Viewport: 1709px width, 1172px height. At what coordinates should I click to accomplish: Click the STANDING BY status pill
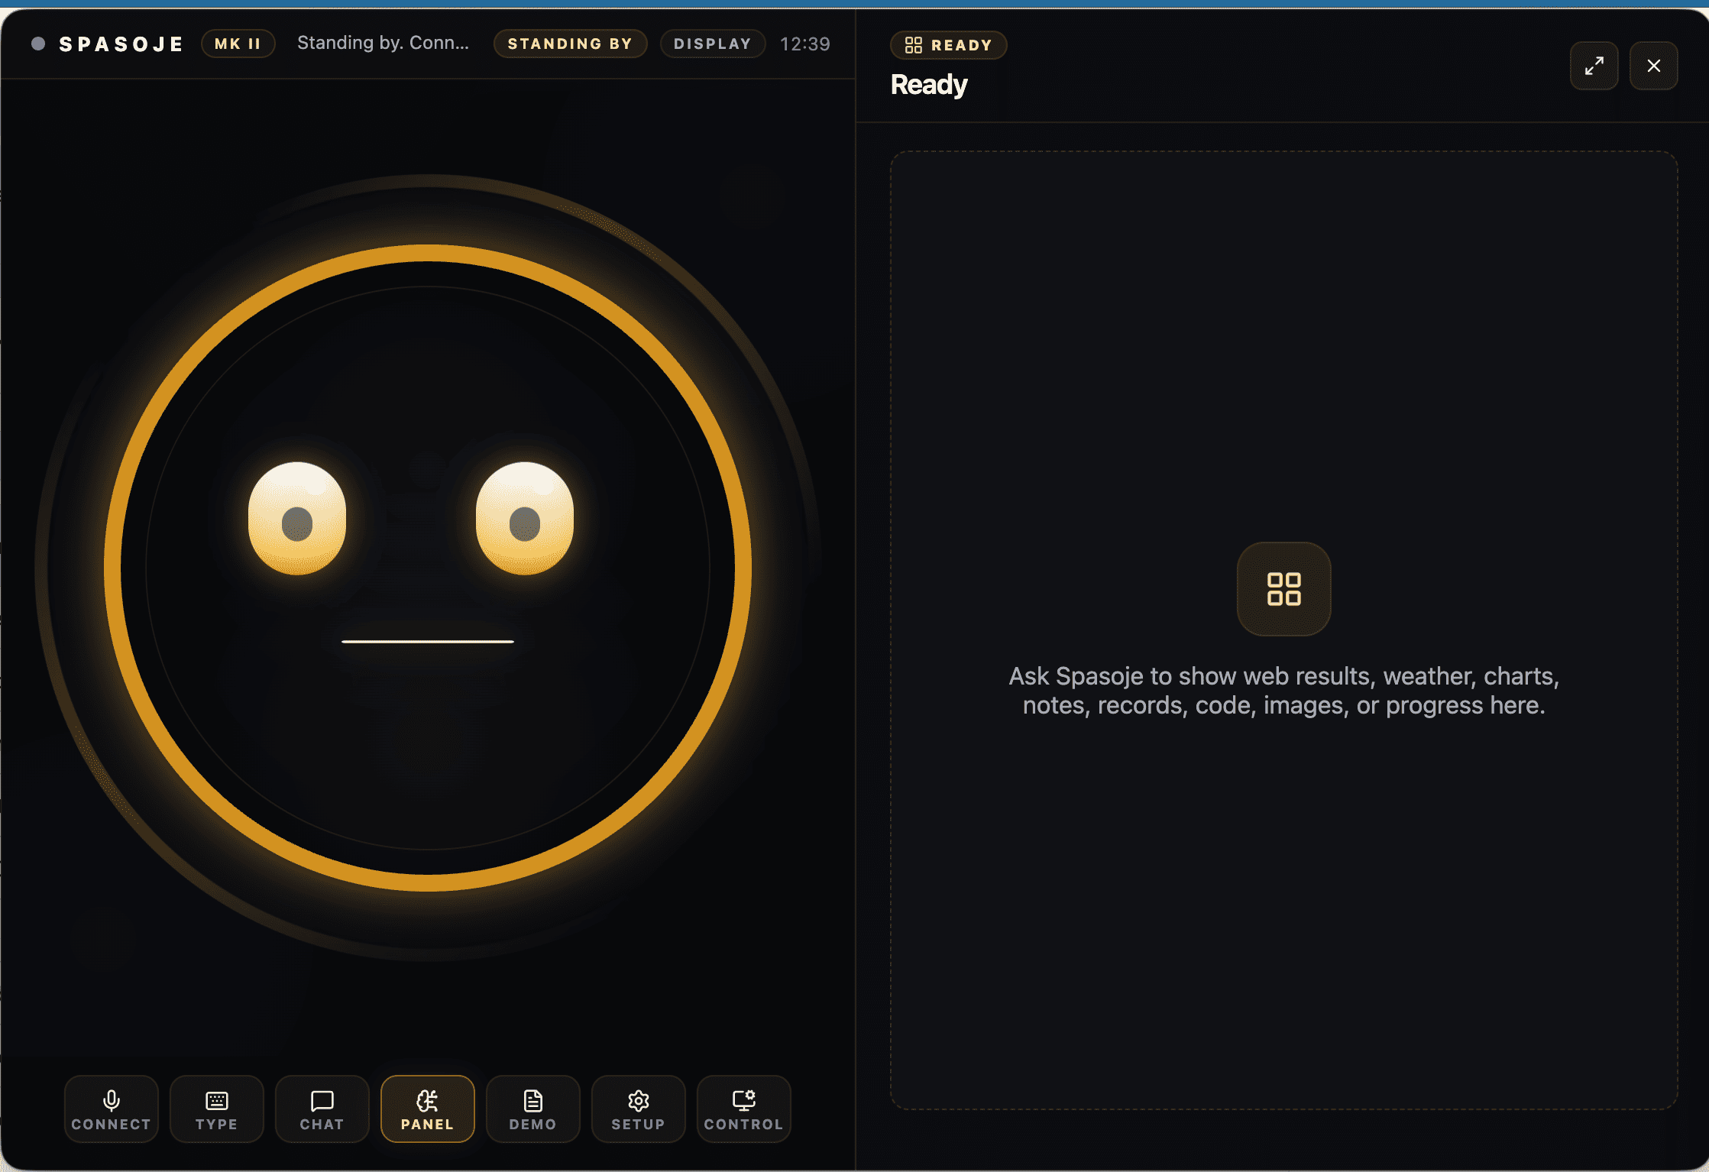point(570,44)
